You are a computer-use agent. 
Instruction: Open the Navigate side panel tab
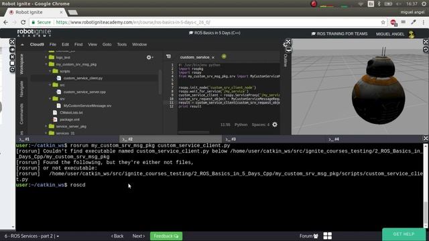click(x=21, y=89)
